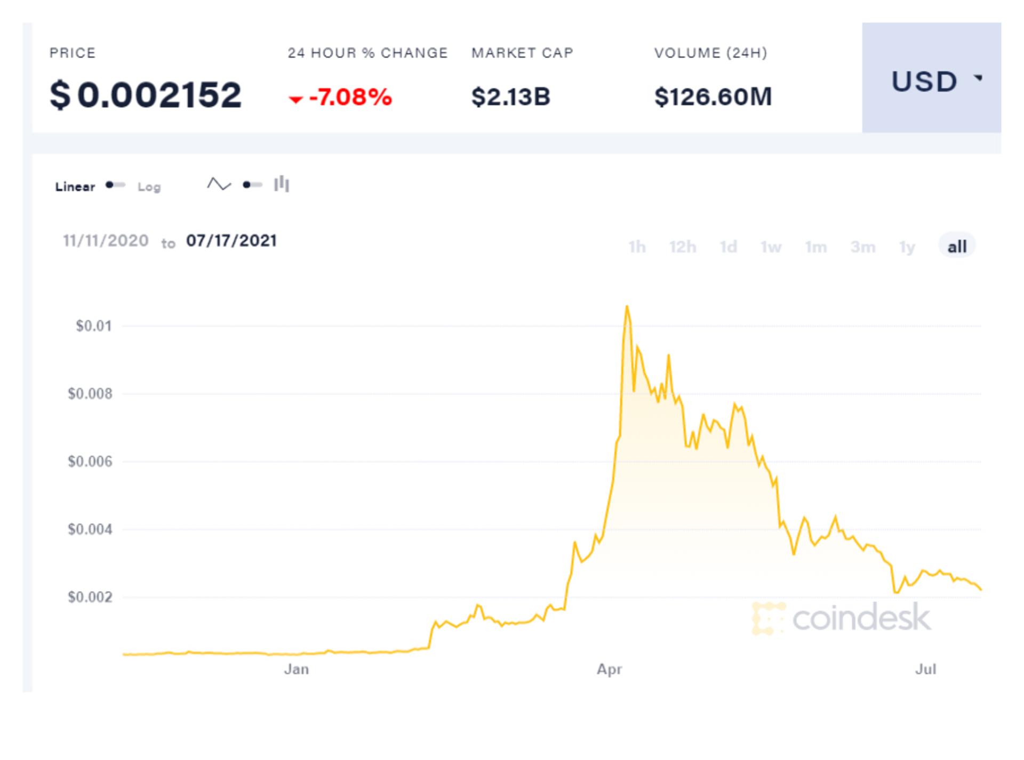Viewport: 1024px width, 760px height.
Task: Choose the 1w time range
Action: point(771,247)
